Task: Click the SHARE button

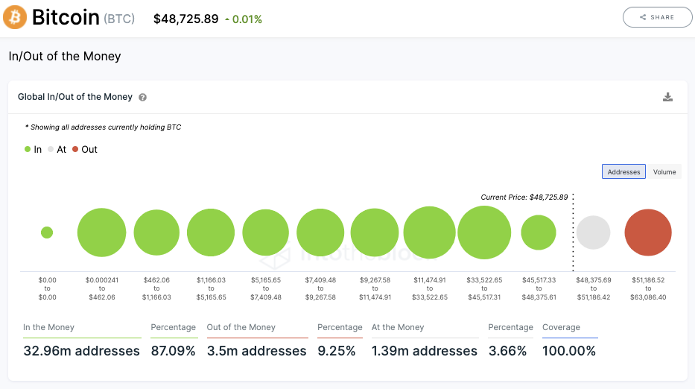Action: click(x=657, y=17)
